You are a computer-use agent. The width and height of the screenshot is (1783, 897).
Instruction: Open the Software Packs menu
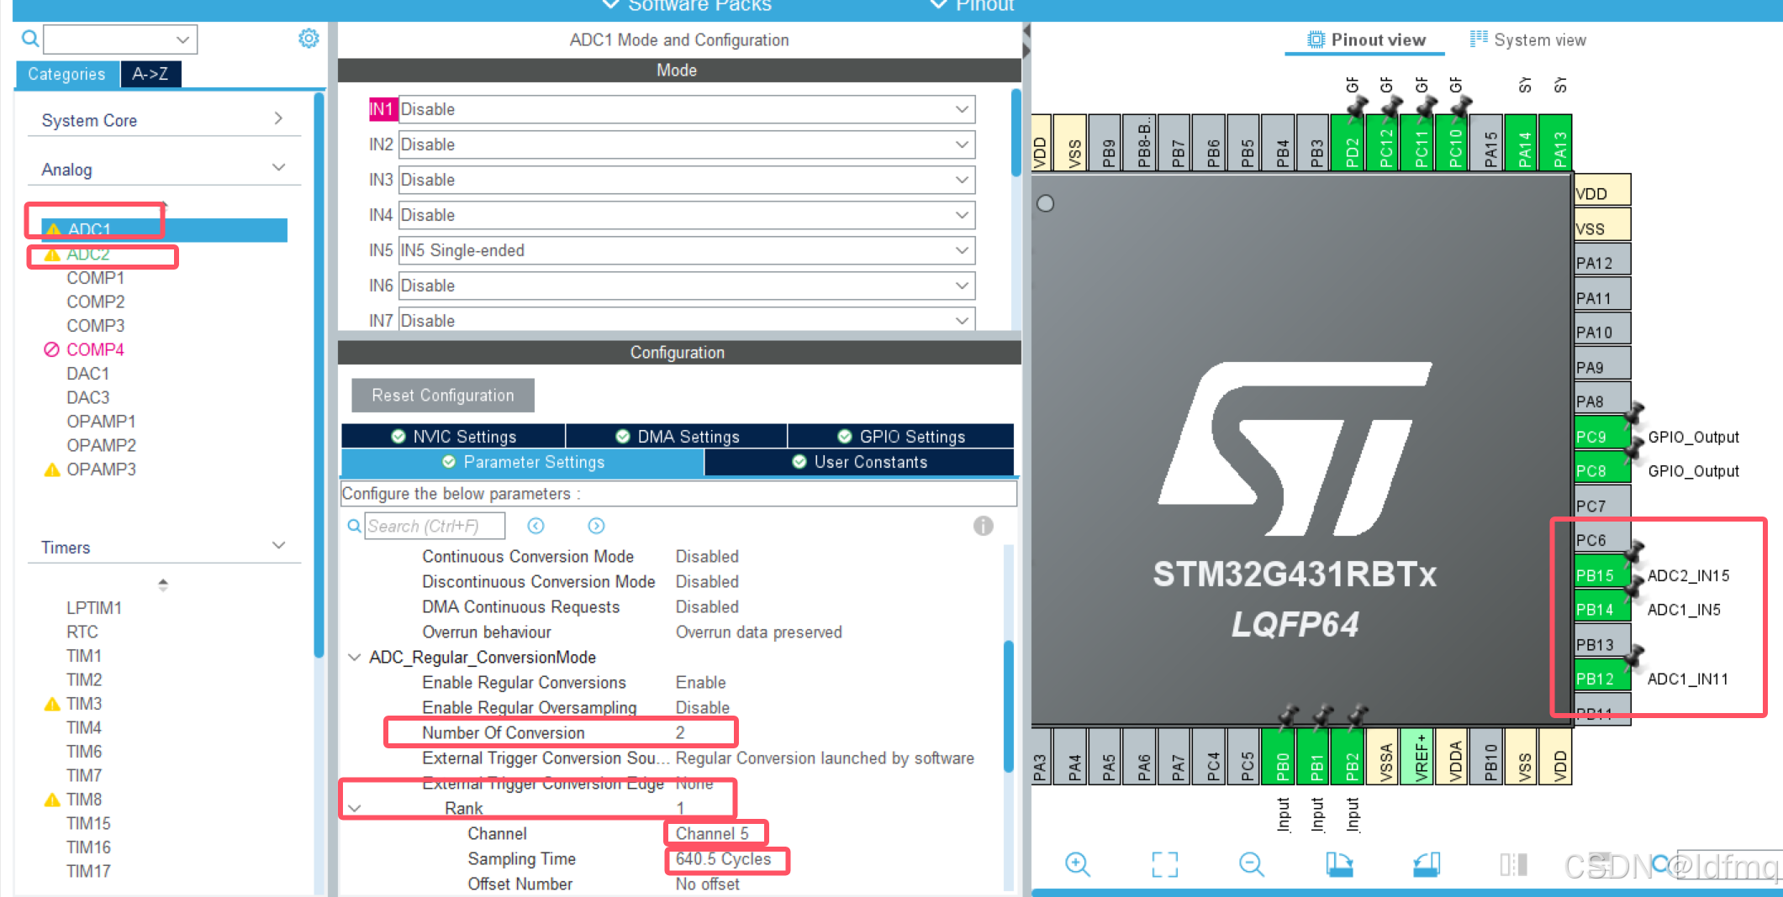(688, 7)
